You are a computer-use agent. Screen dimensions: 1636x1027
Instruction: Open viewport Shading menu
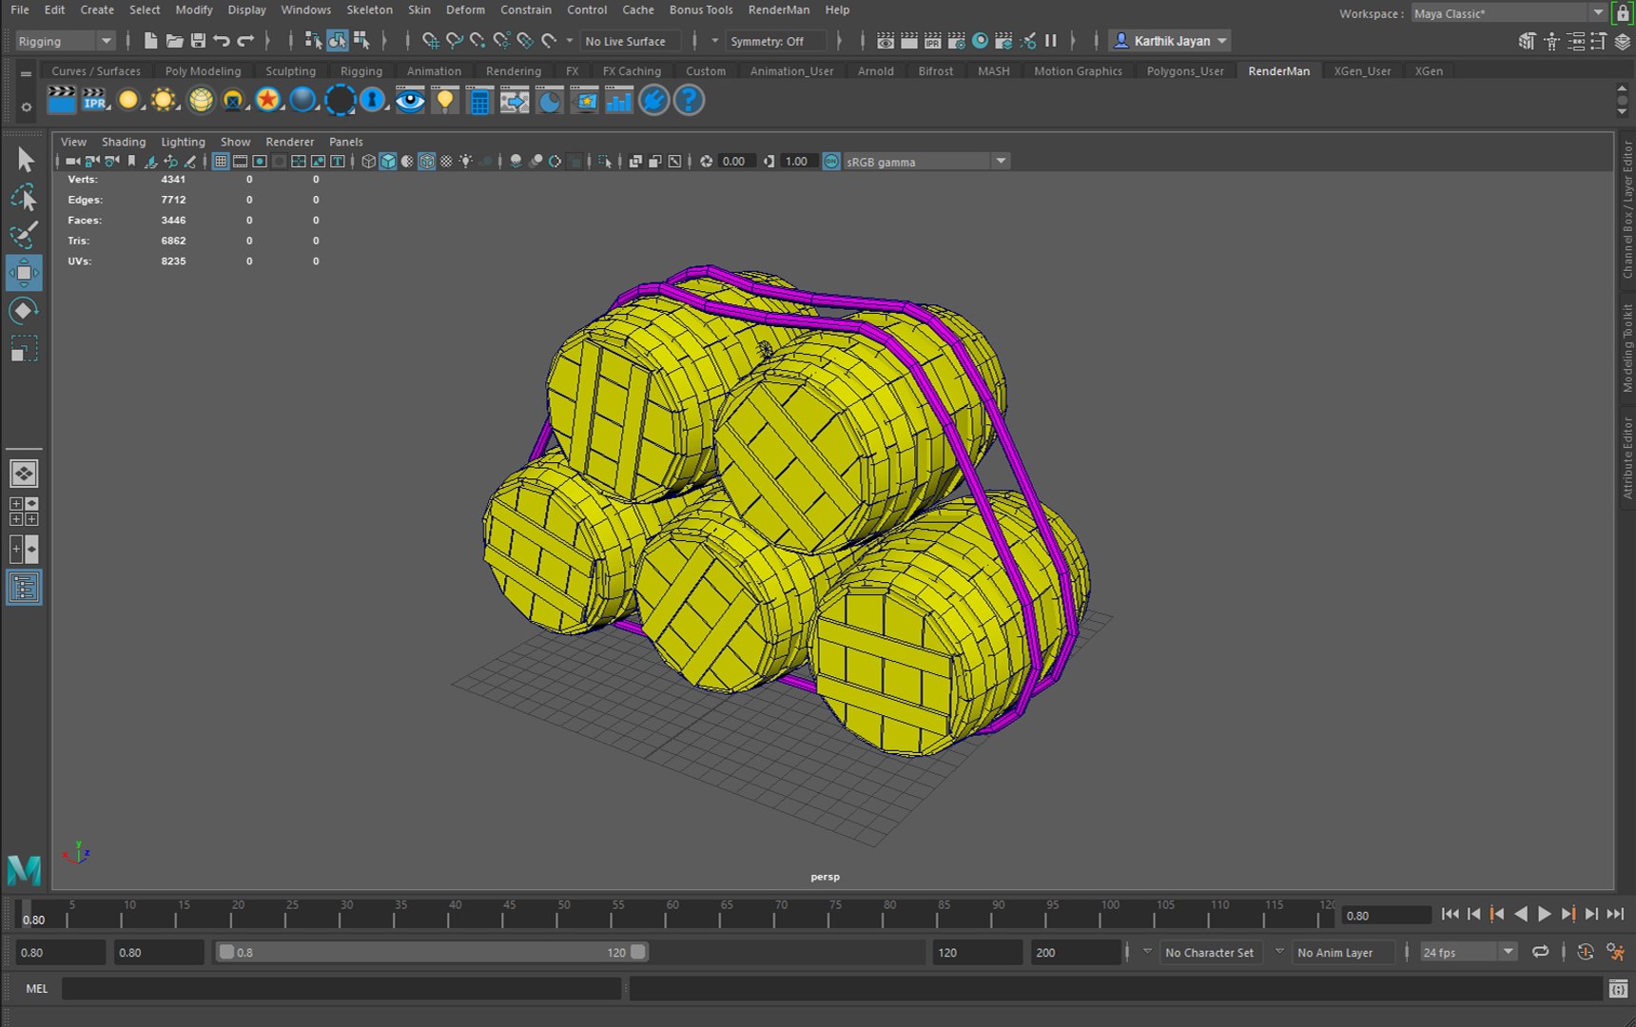[124, 142]
